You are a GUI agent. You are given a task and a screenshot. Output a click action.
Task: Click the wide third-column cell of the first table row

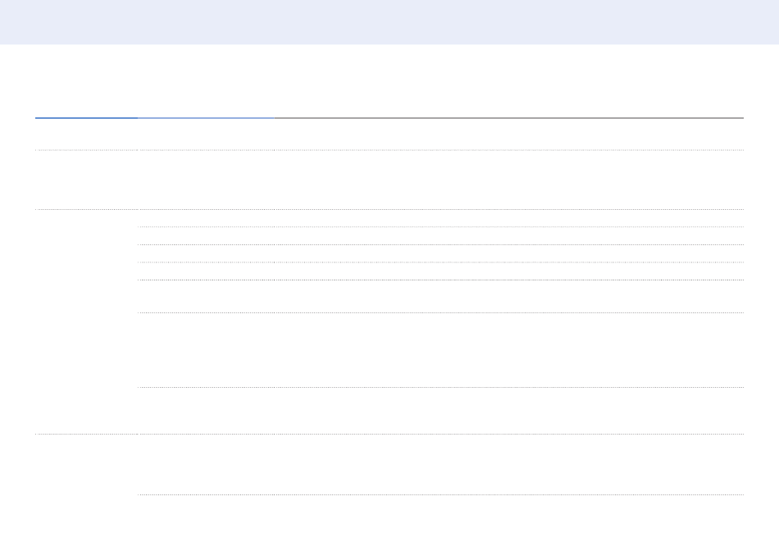tap(508, 180)
